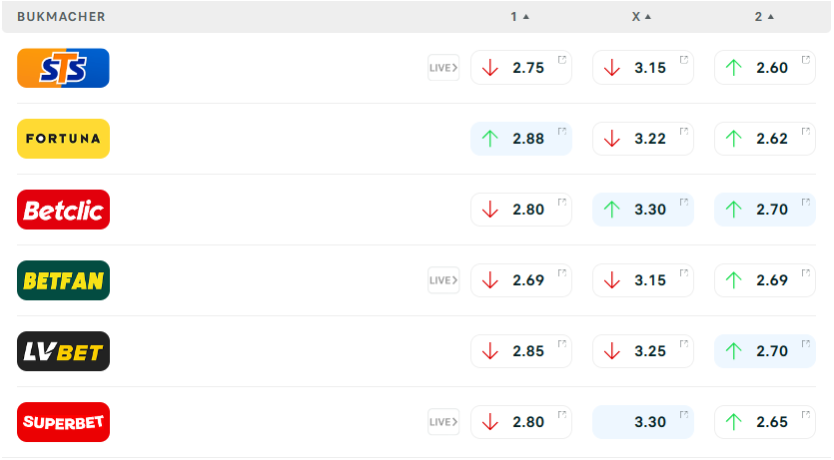
Task: Click the BUKMACHER column header
Action: (x=61, y=17)
